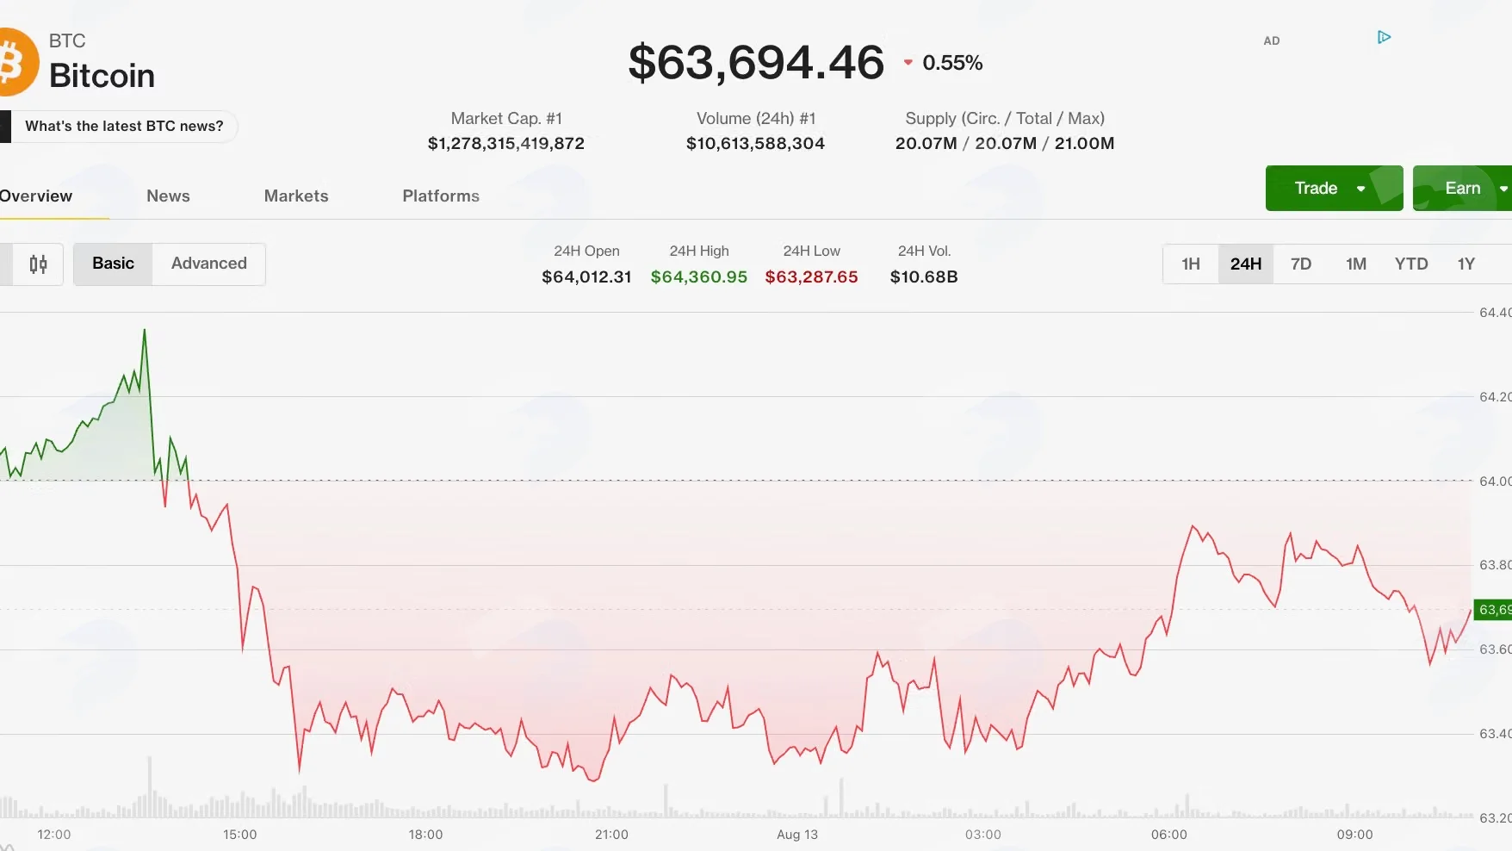
Task: Click the orange Bitcoin logo icon
Action: (x=17, y=62)
